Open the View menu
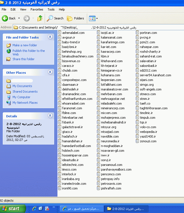Viewport: 184px width, 213px height. click(23, 9)
